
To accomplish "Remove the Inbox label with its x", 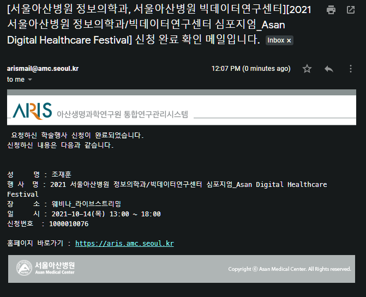I will coord(289,40).
